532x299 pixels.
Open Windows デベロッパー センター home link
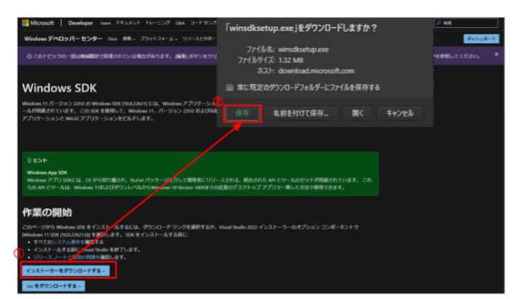pos(63,39)
